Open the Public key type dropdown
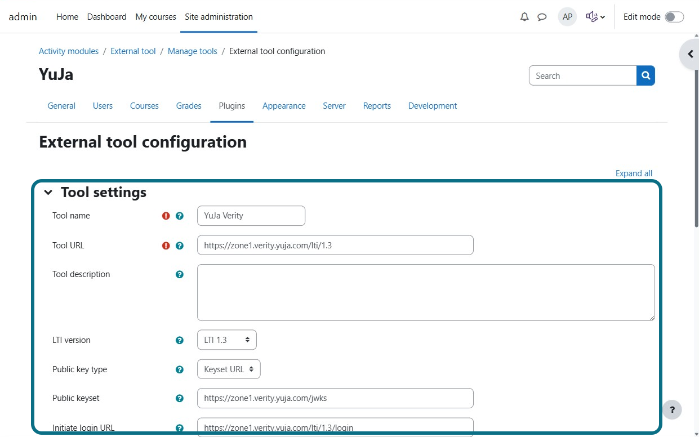 point(229,369)
